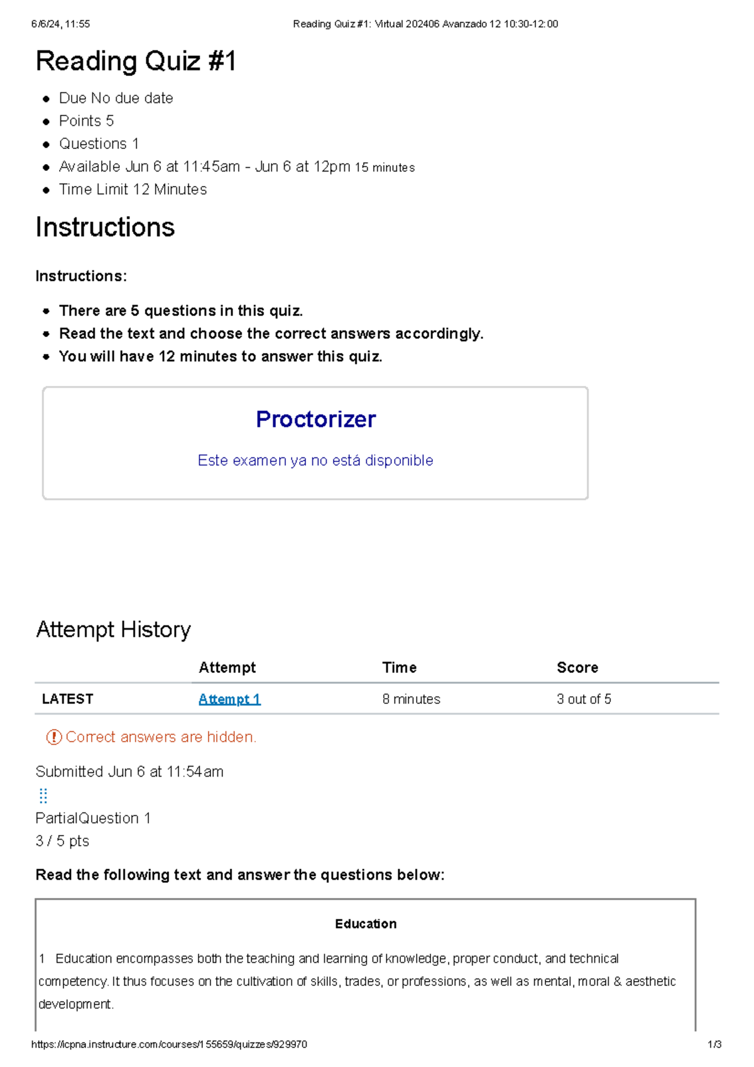The image size is (754, 1067).
Task: Click the warning icon beside hidden answers
Action: point(54,736)
